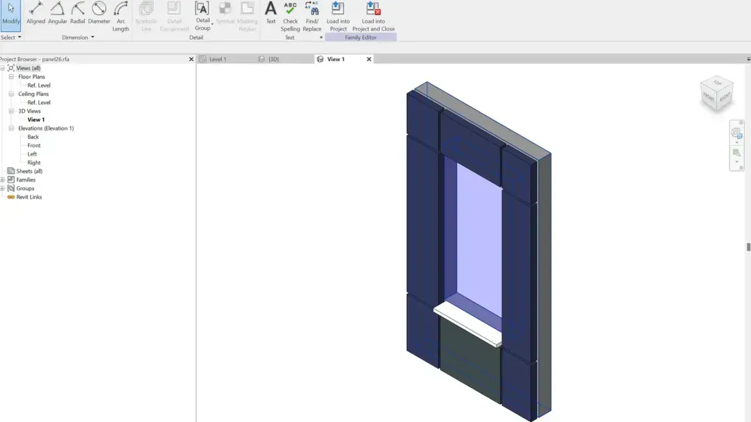
Task: Select the Diameter dimension tool
Action: coord(99,12)
